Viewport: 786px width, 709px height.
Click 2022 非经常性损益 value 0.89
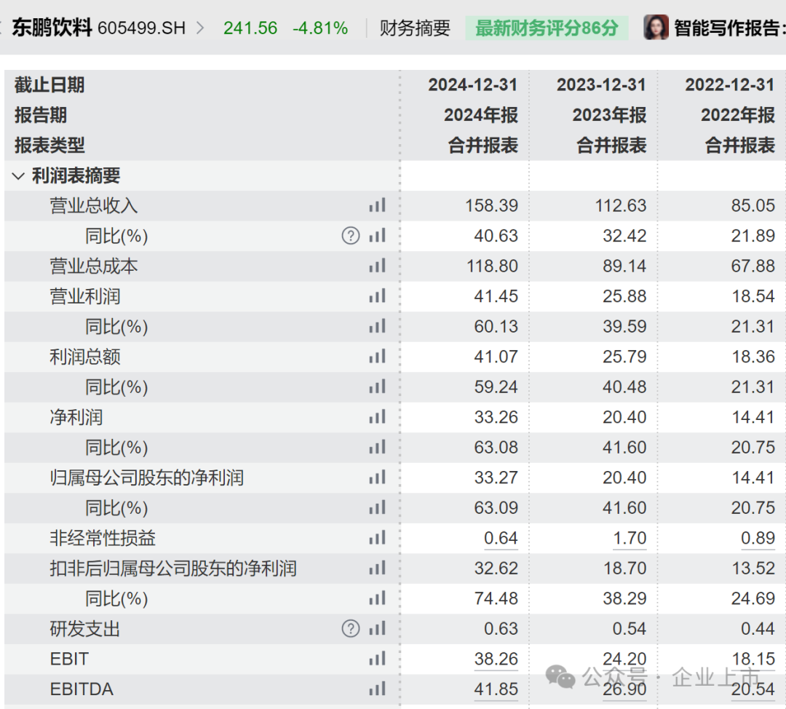pyautogui.click(x=758, y=538)
